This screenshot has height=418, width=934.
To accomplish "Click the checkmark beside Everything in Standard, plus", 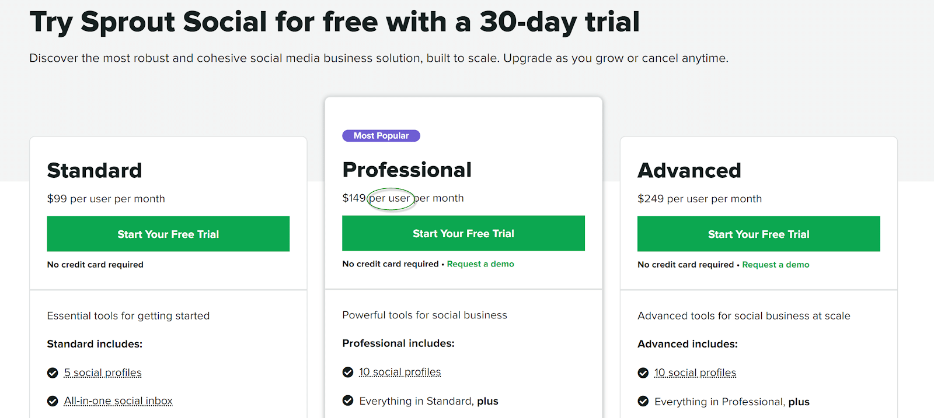I will pyautogui.click(x=347, y=401).
